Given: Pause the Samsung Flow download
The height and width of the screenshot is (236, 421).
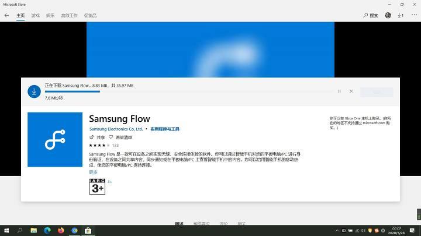Looking at the screenshot, I should point(339,91).
